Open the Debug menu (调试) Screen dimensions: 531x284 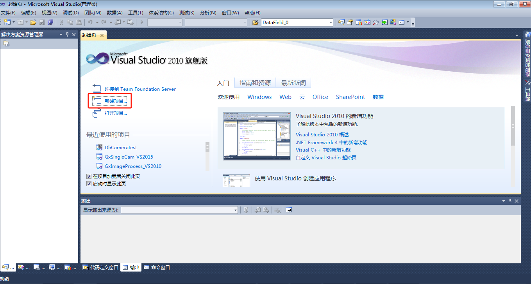pos(70,13)
